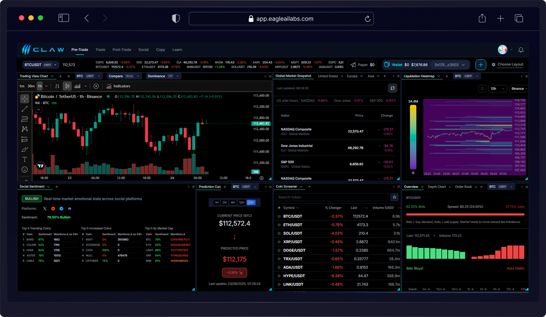The width and height of the screenshot is (546, 317).
Task: Go to the Post-Trade menu
Action: (x=122, y=50)
